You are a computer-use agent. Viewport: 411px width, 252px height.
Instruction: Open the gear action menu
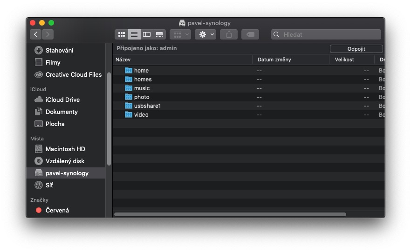click(205, 34)
